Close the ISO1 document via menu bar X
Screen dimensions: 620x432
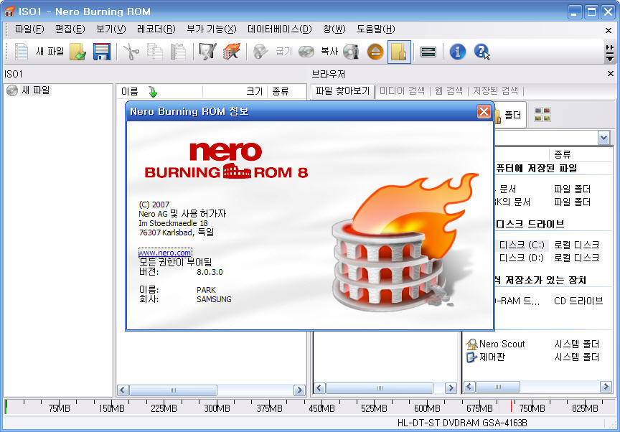609,30
